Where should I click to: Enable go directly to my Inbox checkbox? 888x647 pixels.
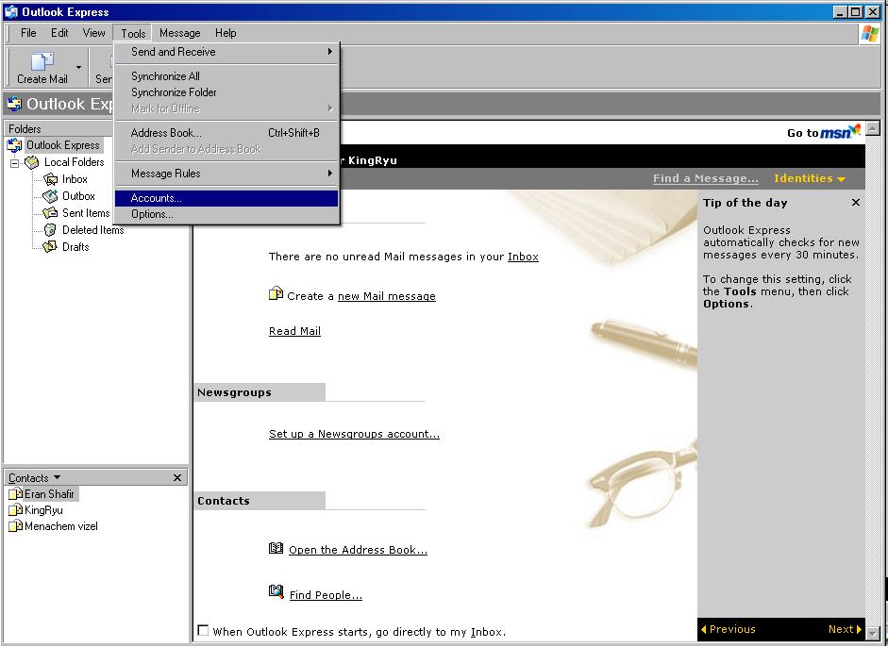point(203,631)
